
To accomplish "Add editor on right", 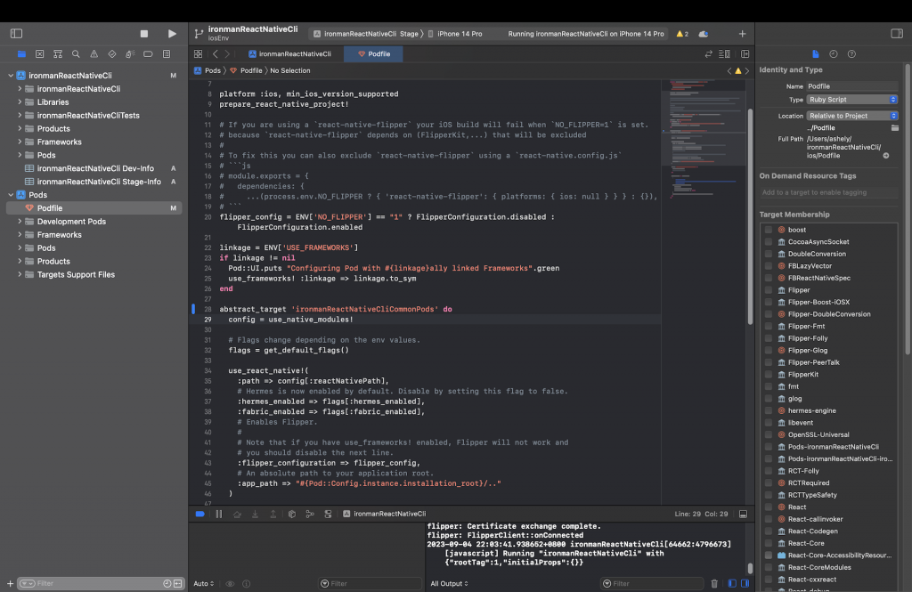I will click(x=745, y=54).
